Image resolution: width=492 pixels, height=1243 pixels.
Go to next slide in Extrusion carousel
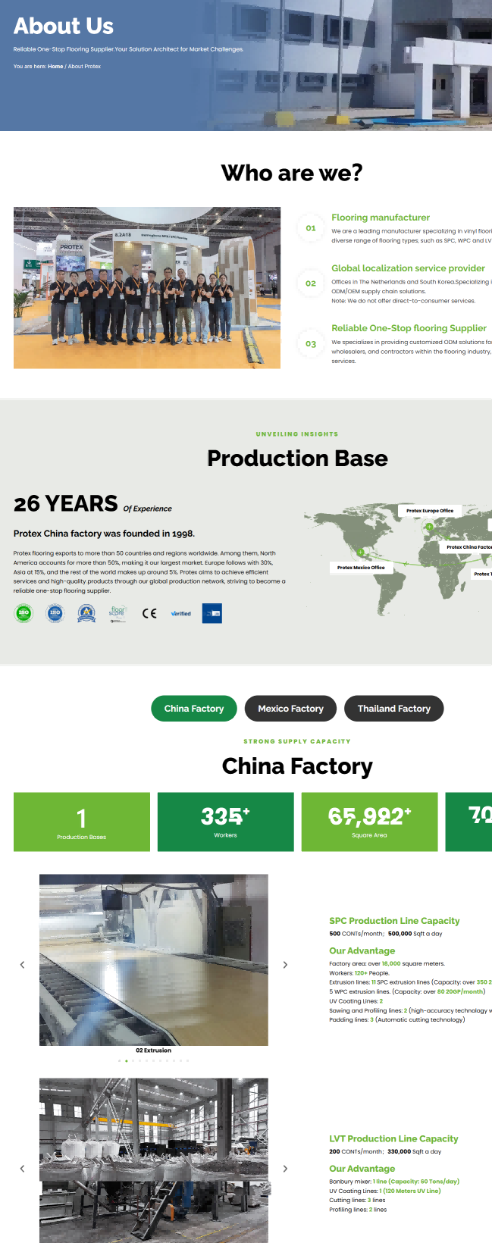(x=285, y=965)
